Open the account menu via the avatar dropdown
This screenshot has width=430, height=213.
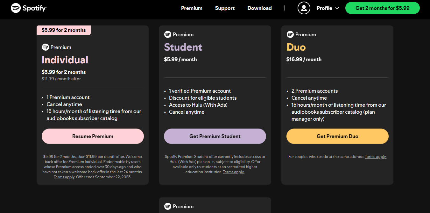pos(304,8)
